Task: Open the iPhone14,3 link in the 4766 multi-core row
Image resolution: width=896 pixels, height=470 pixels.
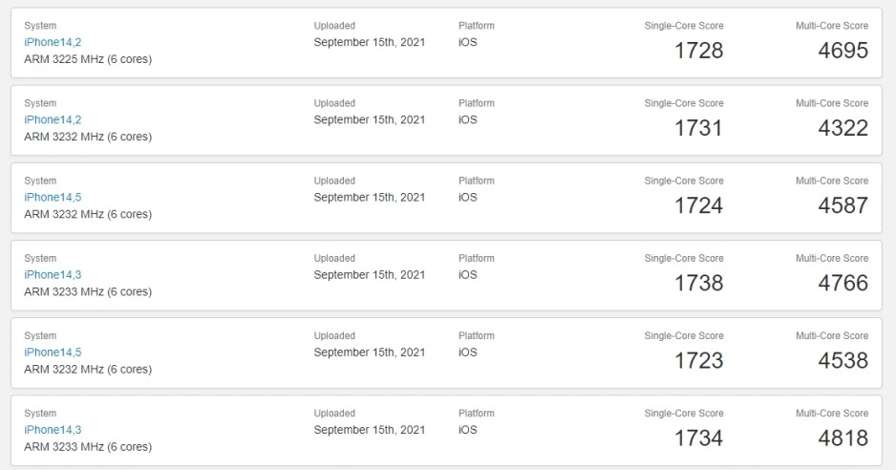Action: point(53,274)
